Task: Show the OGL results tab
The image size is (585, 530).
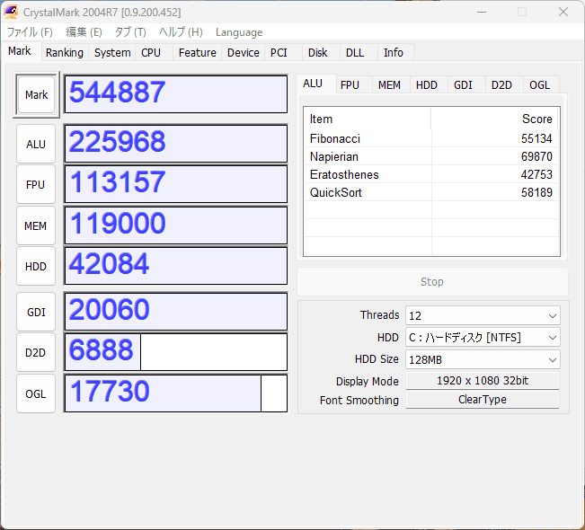Action: pyautogui.click(x=539, y=85)
